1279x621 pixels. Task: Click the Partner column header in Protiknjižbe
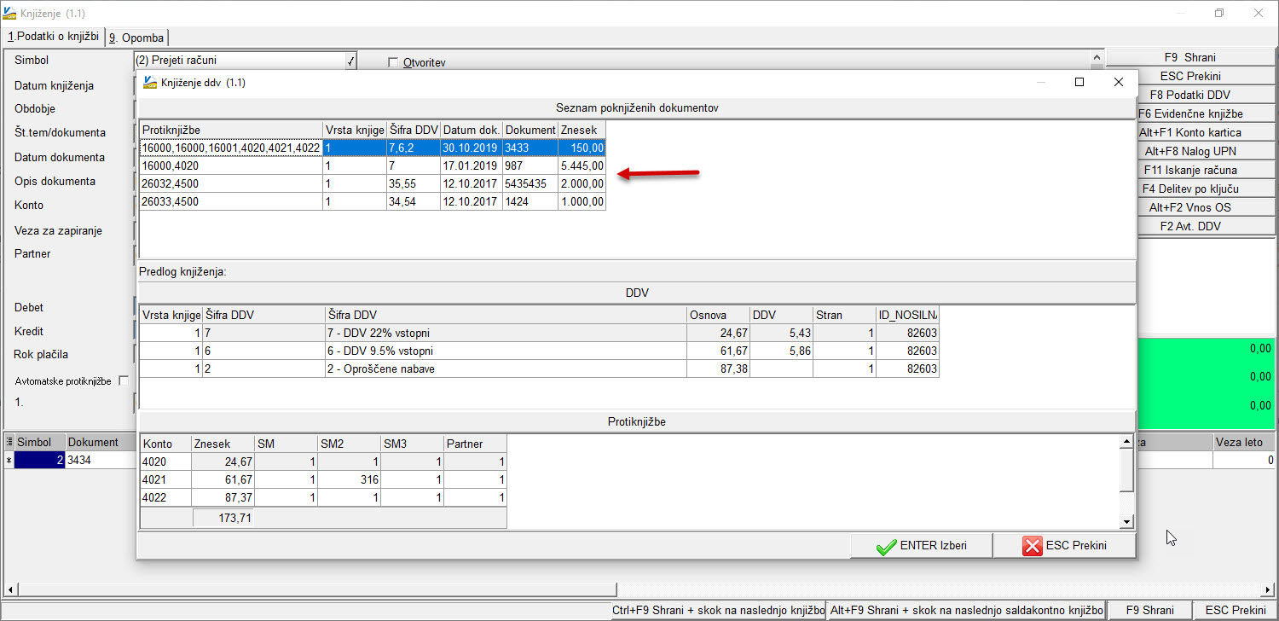[475, 444]
